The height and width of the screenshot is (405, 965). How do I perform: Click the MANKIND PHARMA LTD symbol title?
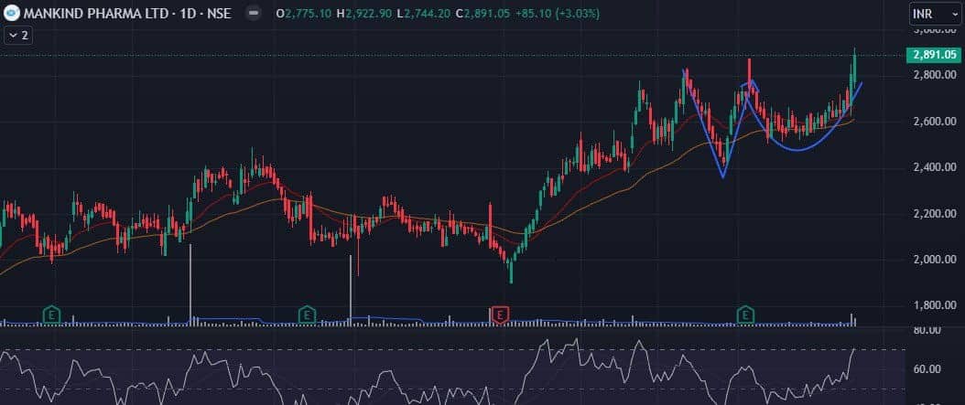pos(99,15)
